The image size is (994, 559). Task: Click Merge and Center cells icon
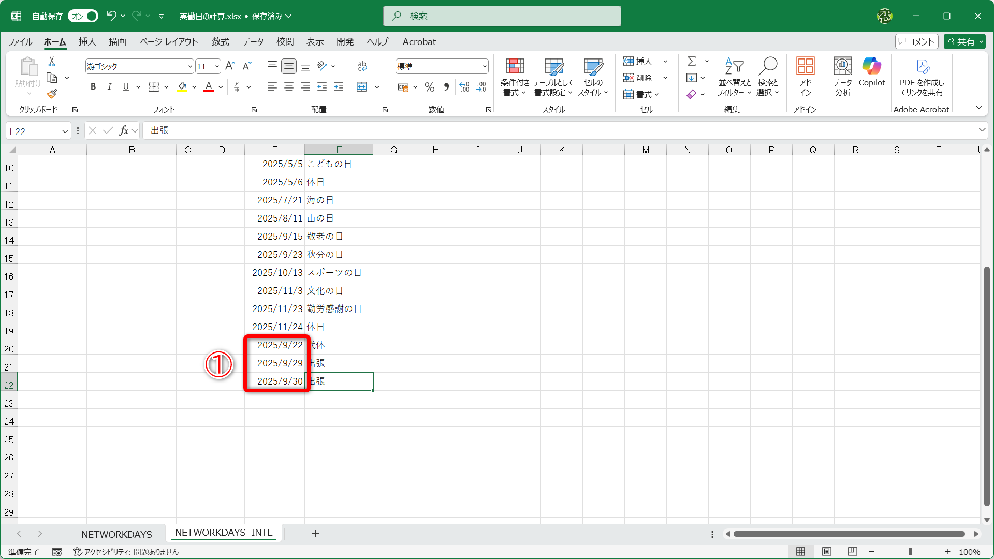point(362,87)
